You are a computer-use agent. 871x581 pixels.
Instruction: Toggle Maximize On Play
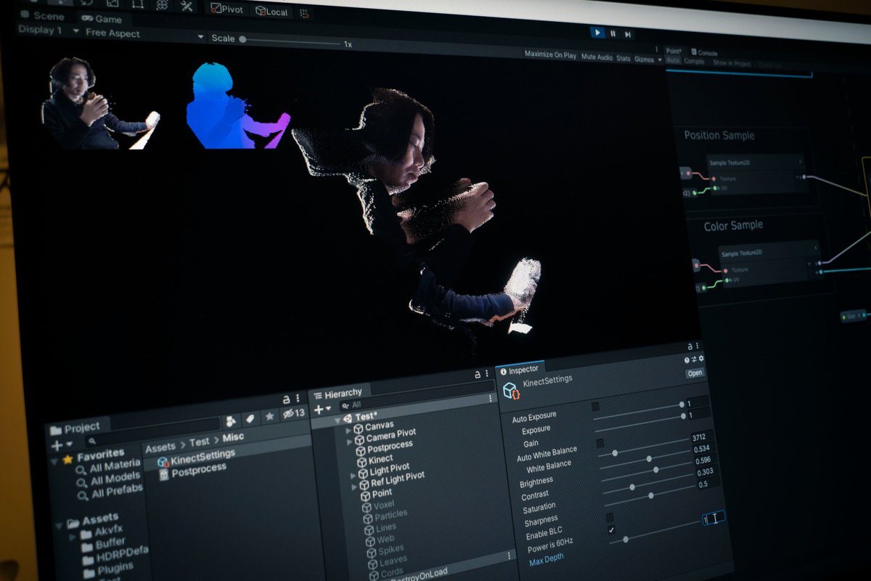pos(550,55)
